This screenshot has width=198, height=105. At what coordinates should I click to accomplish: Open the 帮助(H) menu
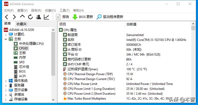(x=78, y=11)
